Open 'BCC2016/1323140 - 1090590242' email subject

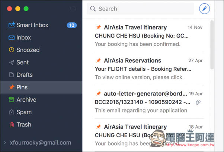coord(143,102)
